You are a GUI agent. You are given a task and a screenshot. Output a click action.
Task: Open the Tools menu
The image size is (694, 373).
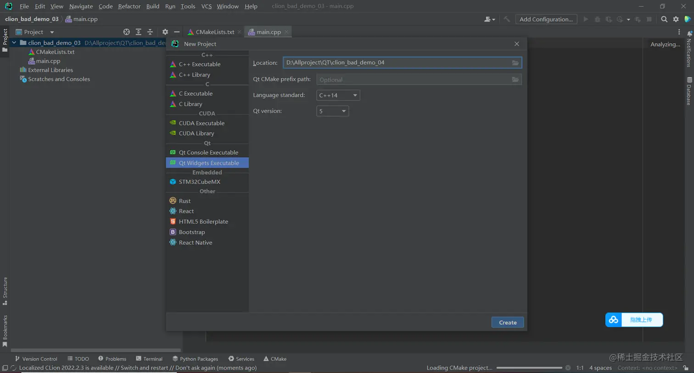point(188,6)
